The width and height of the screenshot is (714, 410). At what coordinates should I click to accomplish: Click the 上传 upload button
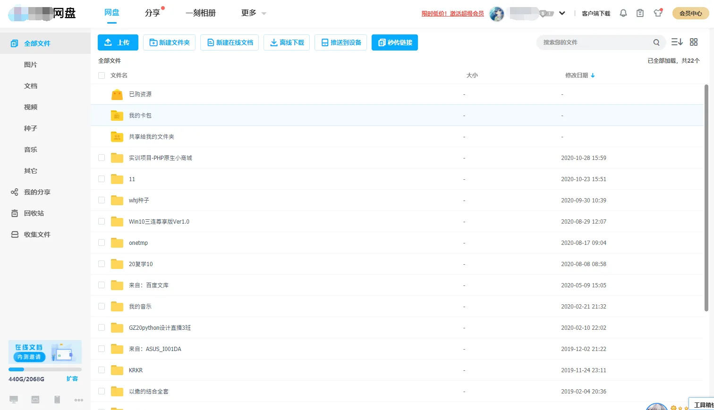(x=118, y=42)
